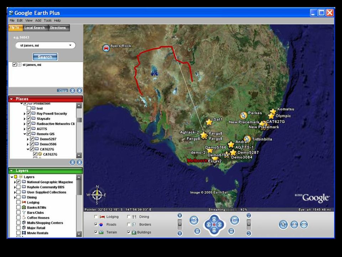The height and width of the screenshot is (257, 342).
Task: Uncheck the st james, mi result
Action: (14, 65)
